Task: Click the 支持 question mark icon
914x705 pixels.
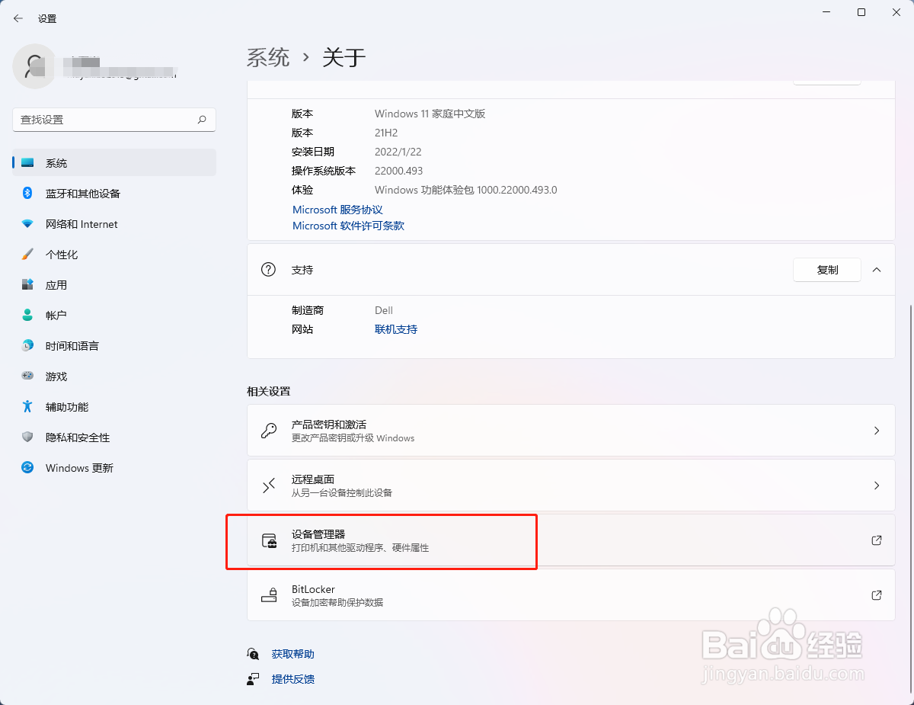Action: point(268,270)
